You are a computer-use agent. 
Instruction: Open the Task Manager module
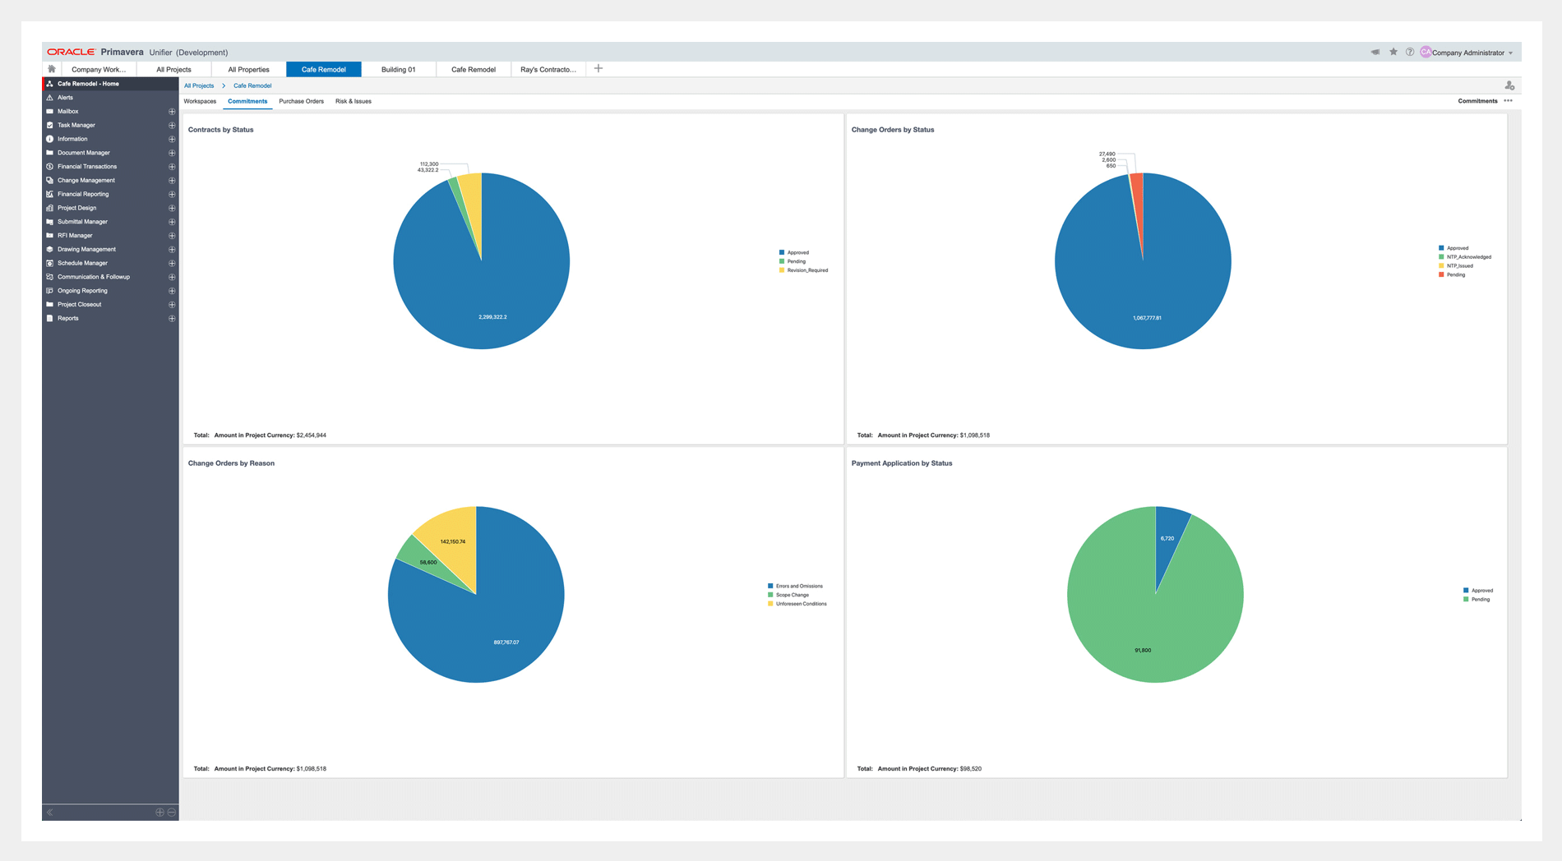pos(76,125)
